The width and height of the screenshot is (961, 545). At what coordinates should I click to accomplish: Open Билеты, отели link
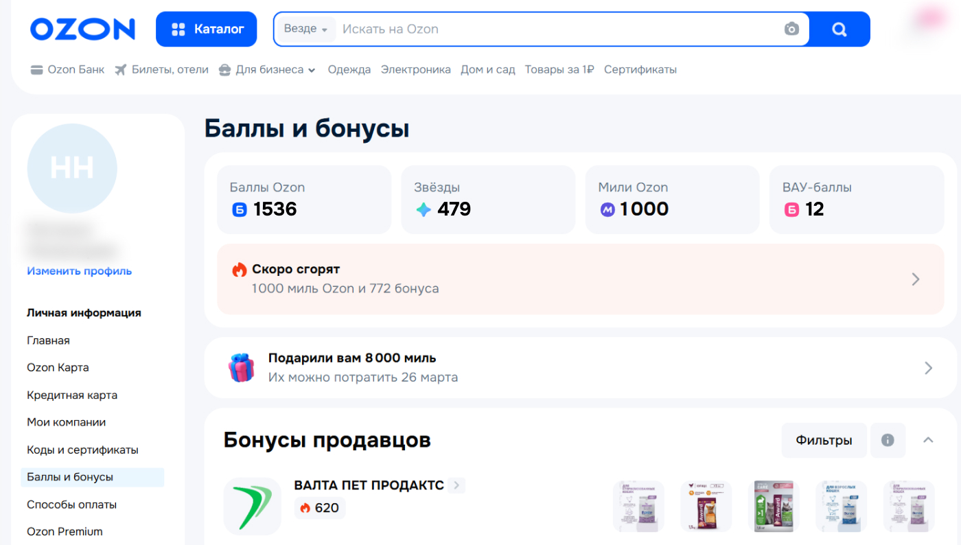(x=161, y=69)
